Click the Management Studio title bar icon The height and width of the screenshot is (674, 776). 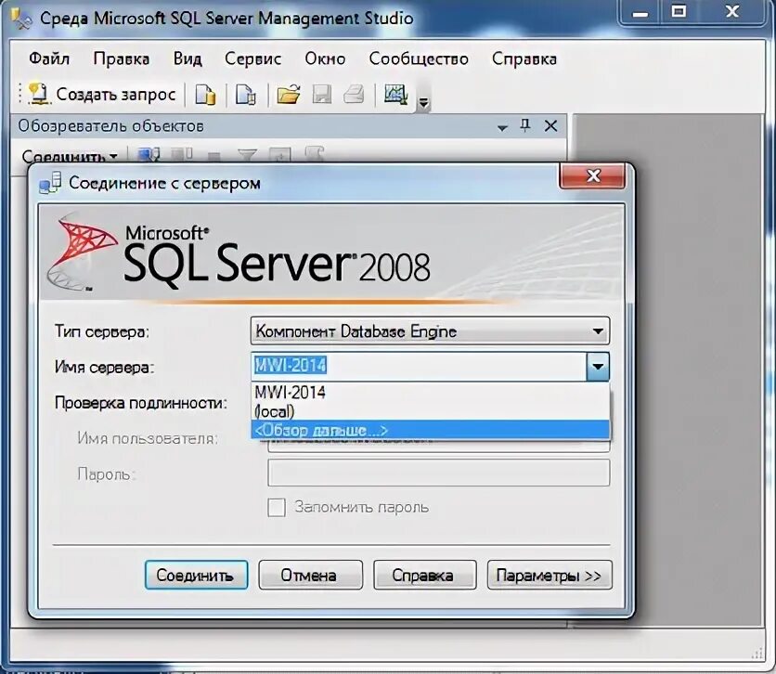point(21,19)
